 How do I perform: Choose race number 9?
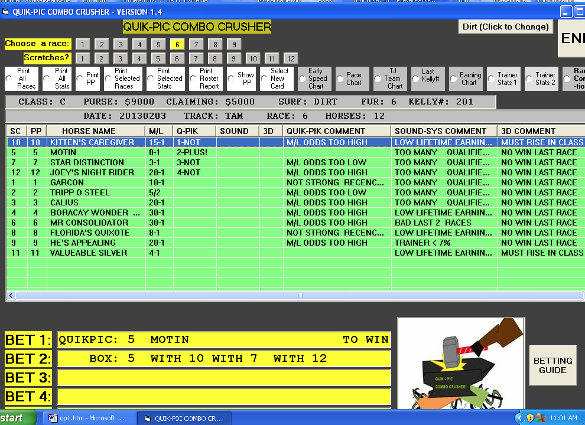click(x=233, y=44)
